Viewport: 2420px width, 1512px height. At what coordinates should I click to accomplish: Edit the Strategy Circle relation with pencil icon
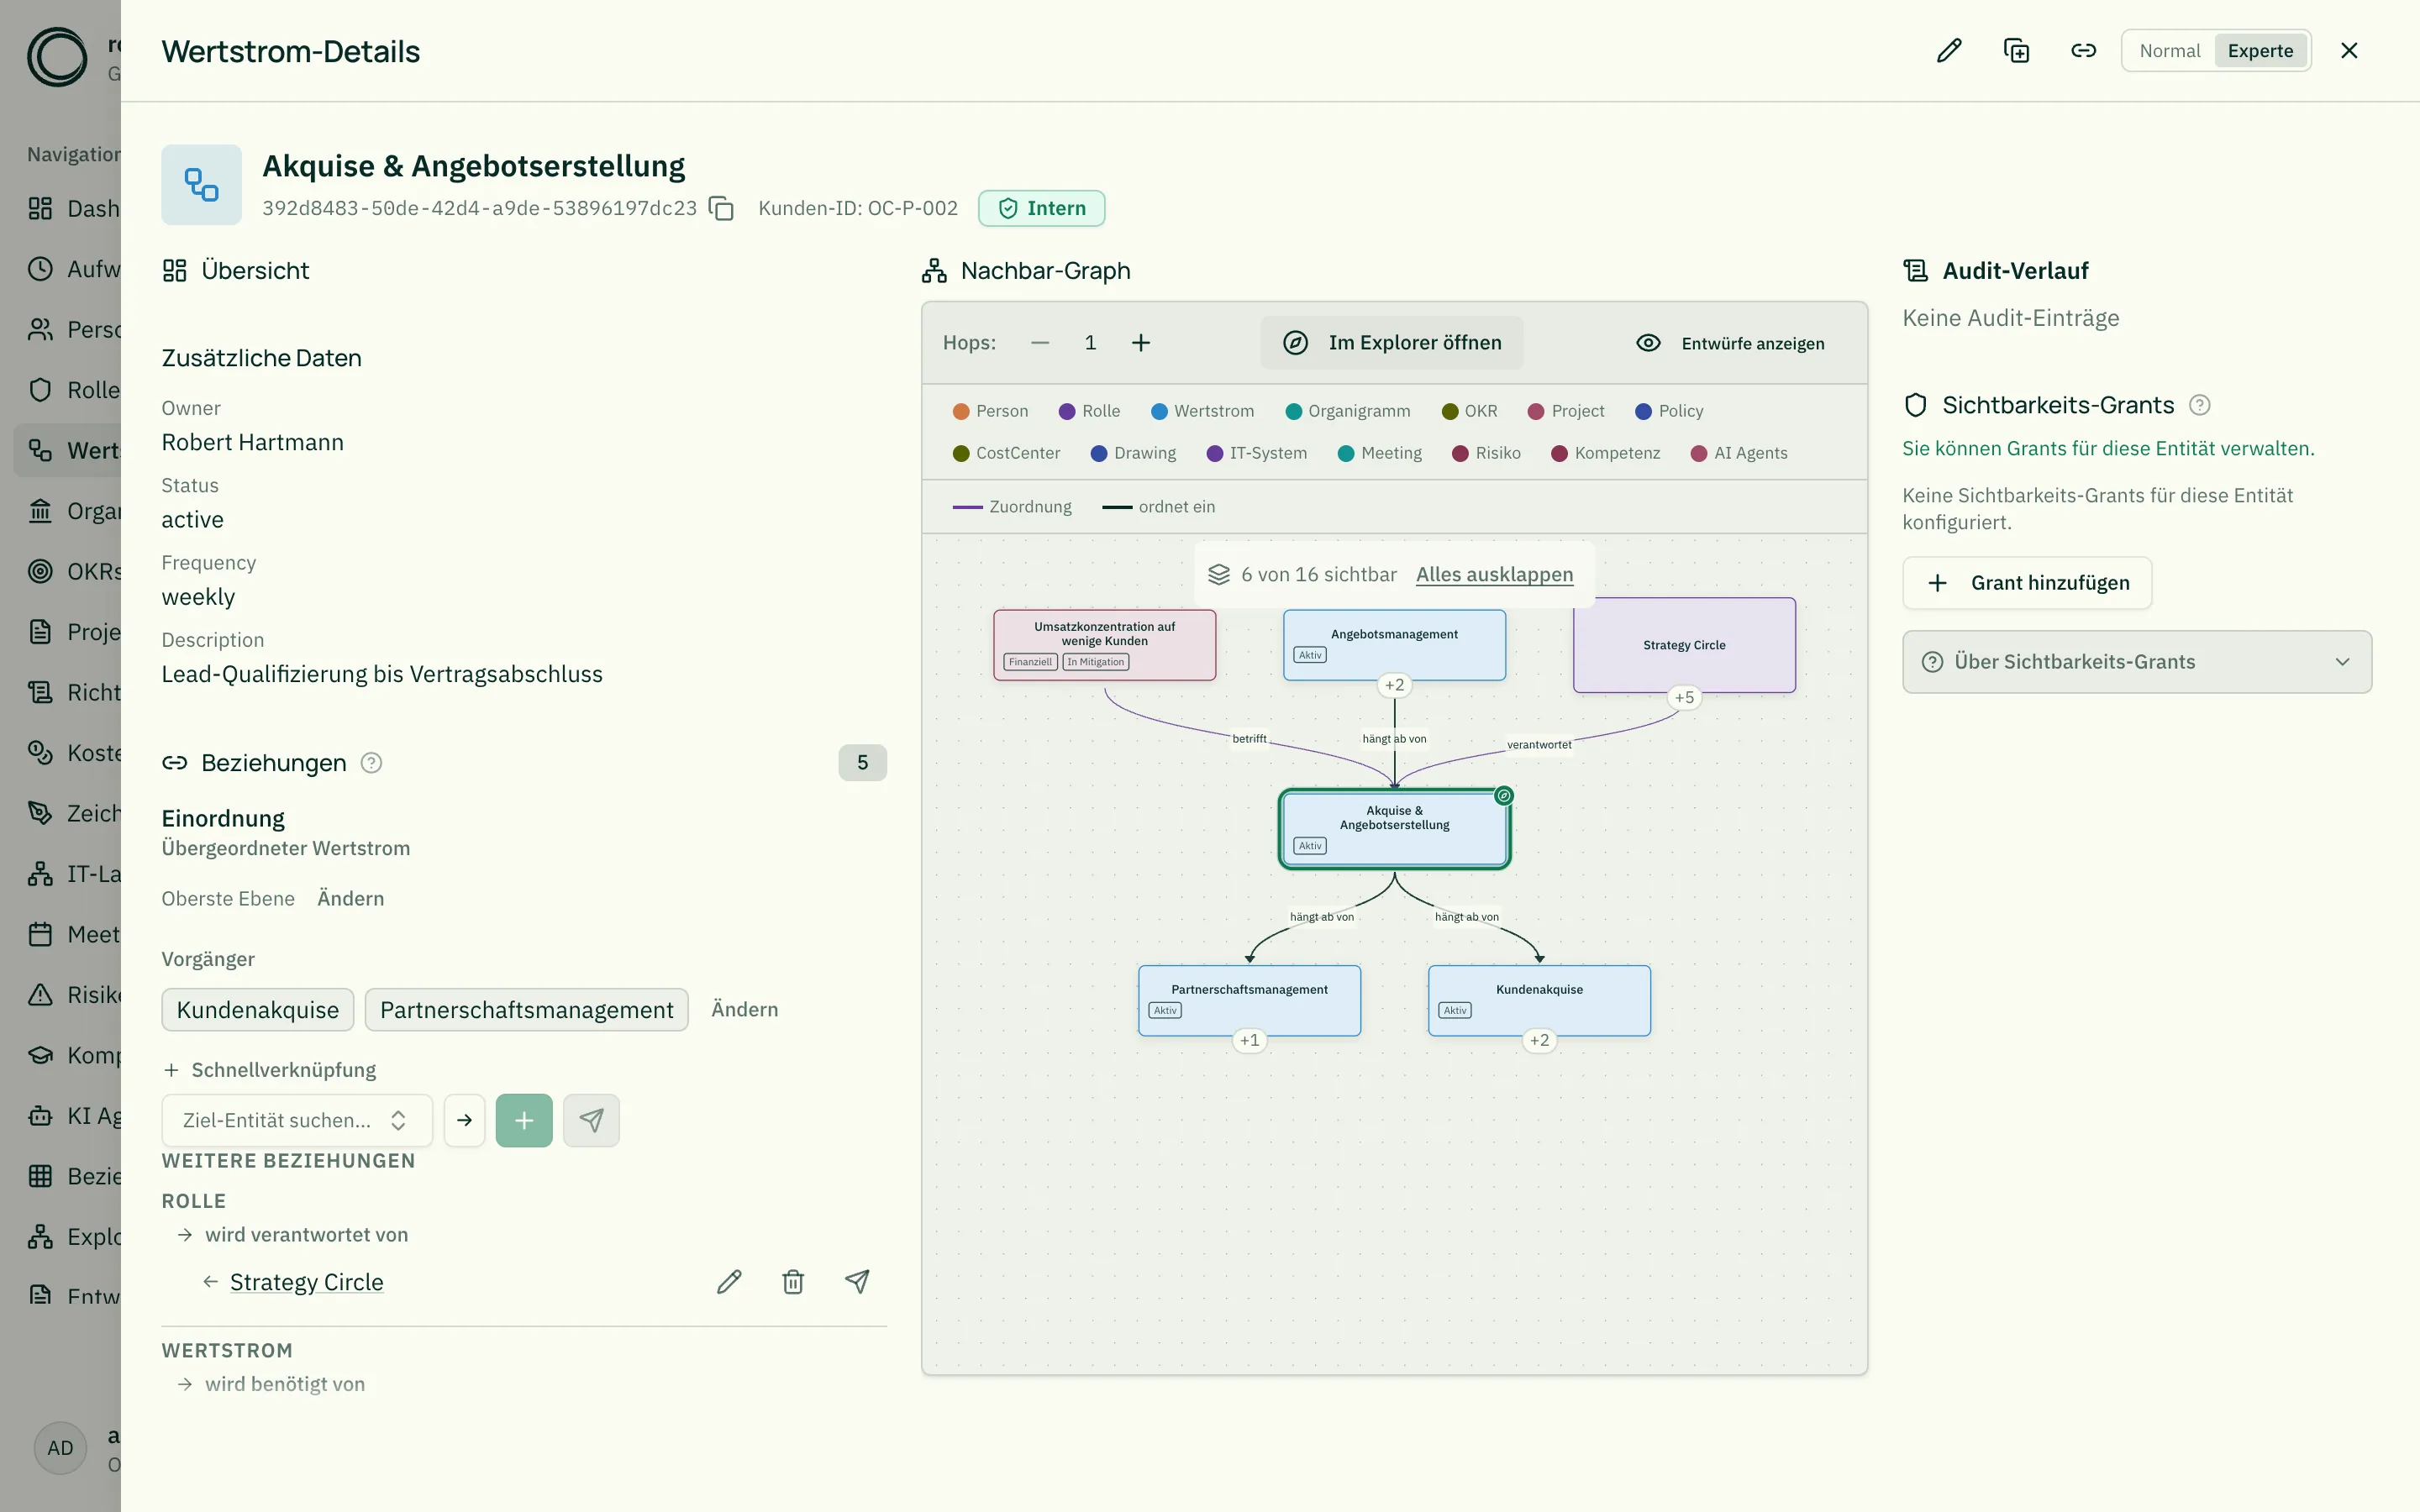(x=729, y=1282)
